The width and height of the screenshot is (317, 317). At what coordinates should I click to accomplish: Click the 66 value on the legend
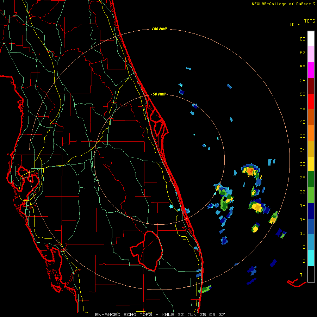pos(303,39)
